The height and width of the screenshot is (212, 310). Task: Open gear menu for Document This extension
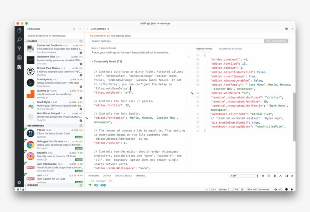point(81,64)
